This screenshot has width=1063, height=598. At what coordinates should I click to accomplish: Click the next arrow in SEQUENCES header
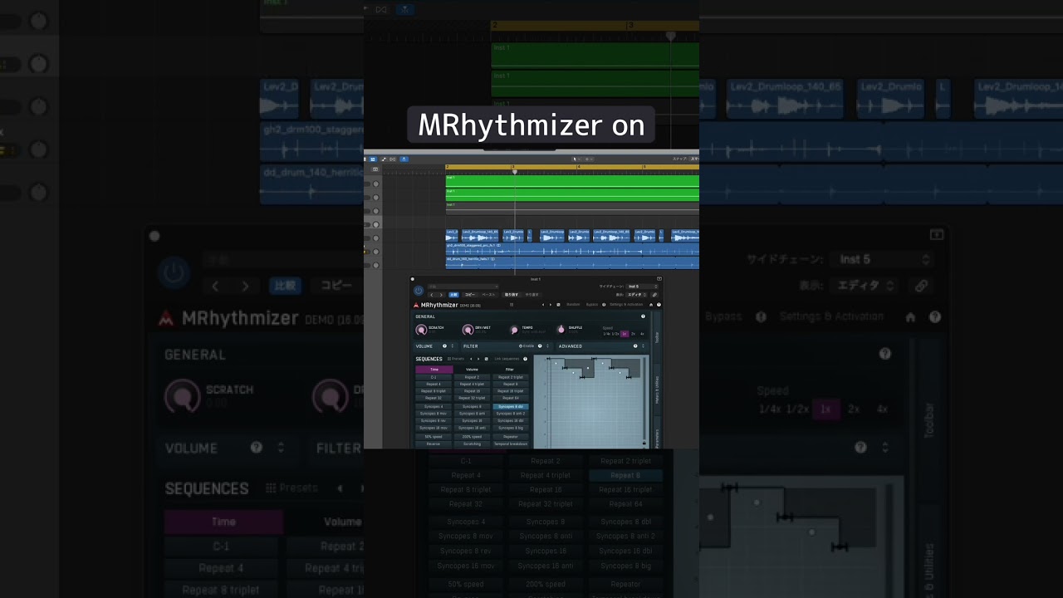pos(478,359)
